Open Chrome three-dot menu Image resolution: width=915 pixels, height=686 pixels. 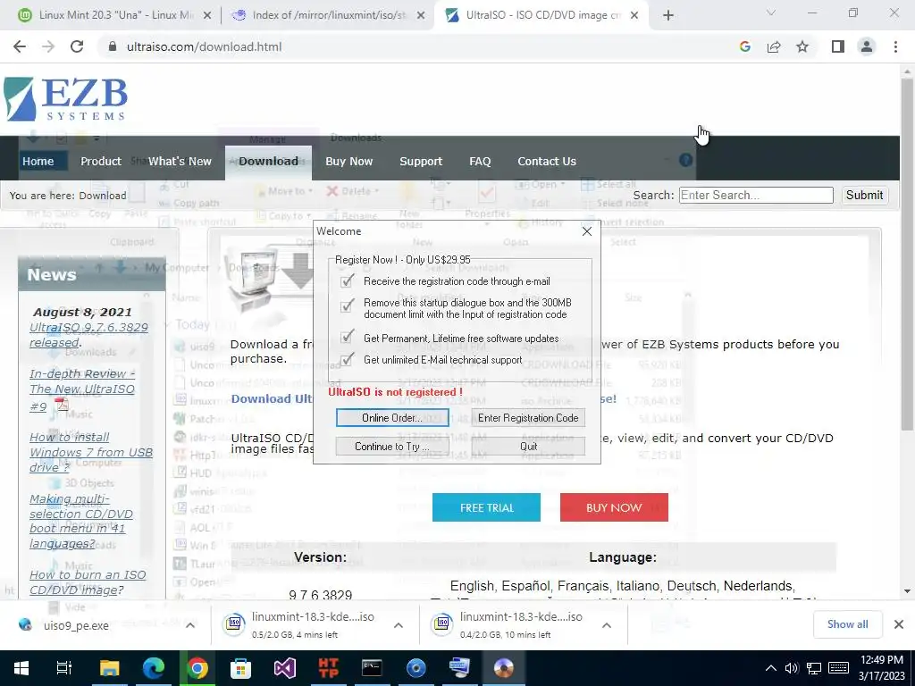click(895, 46)
